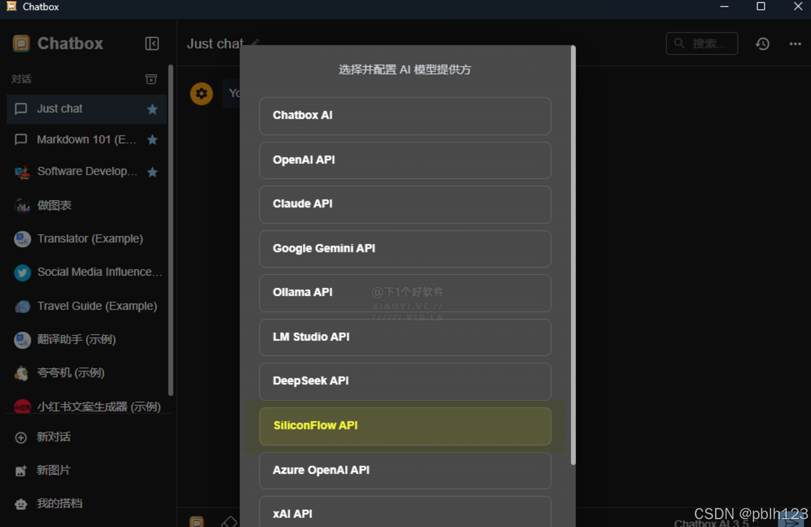Toggle the star on Markdown 101 conversation
Viewport: 811px width, 527px height.
(x=153, y=140)
